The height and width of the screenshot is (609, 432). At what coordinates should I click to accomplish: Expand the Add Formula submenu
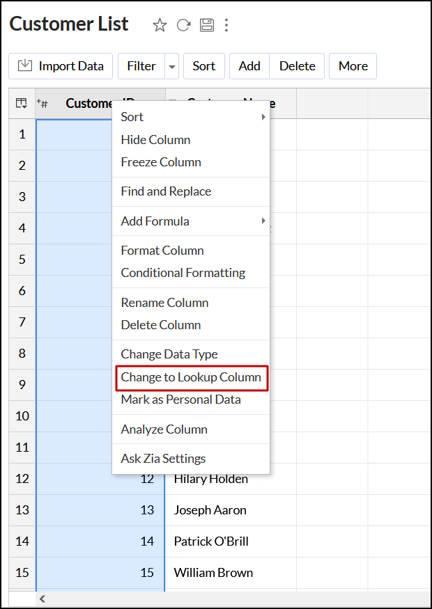[x=190, y=221]
